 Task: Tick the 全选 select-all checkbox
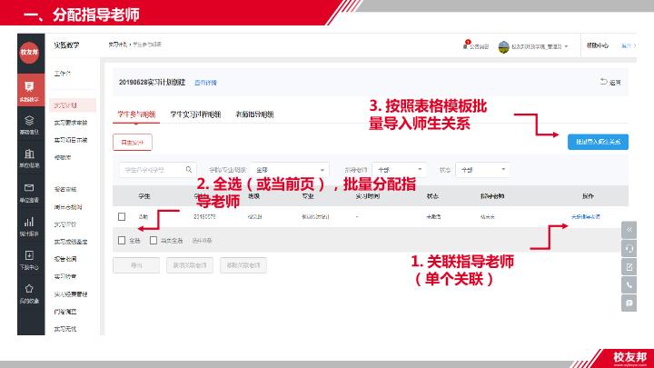122,241
